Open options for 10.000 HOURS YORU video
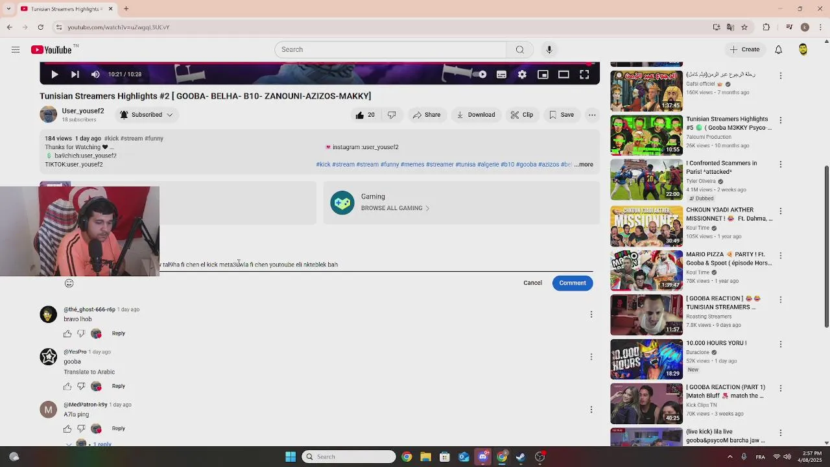 781,344
